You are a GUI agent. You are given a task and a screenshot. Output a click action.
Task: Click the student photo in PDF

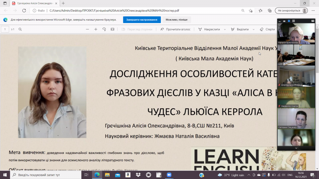(x=52, y=92)
